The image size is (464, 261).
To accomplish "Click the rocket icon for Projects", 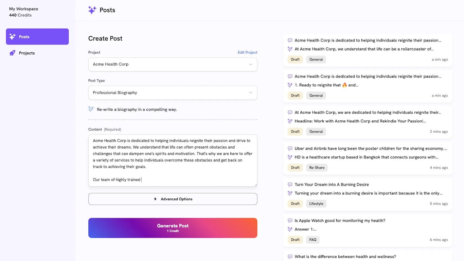I will (12, 53).
